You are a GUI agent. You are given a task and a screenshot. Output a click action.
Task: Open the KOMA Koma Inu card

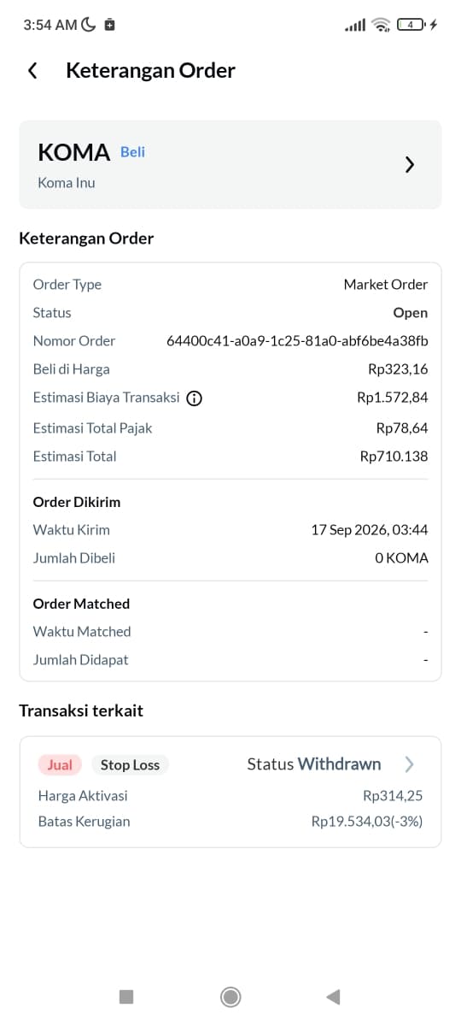[x=230, y=164]
